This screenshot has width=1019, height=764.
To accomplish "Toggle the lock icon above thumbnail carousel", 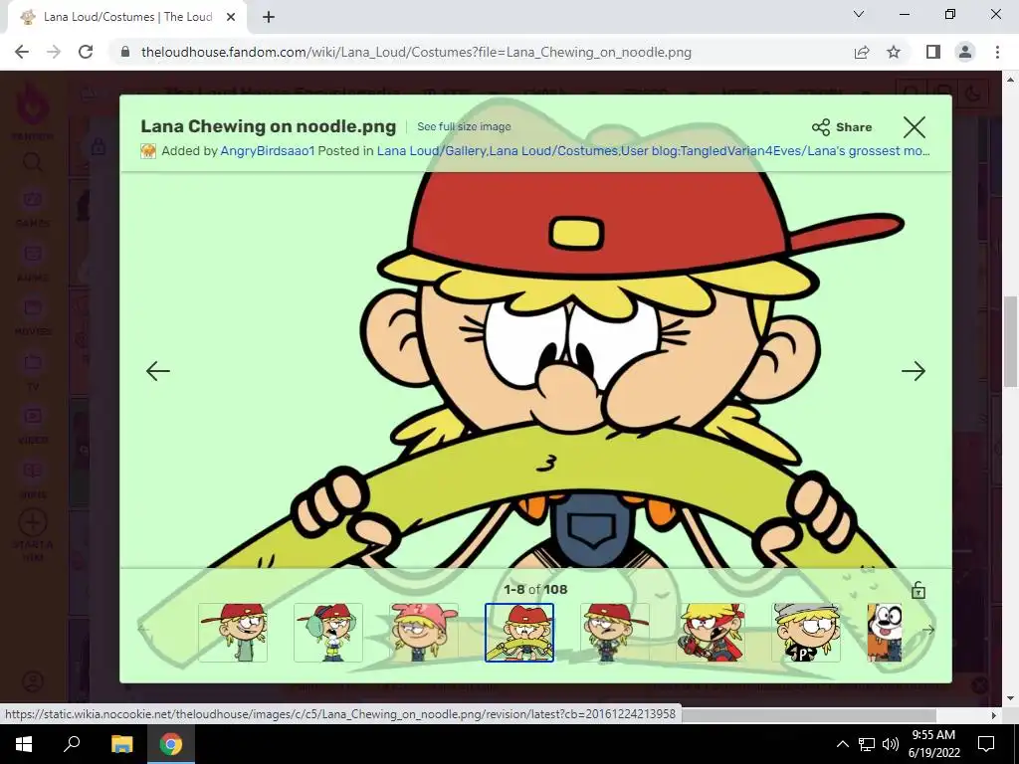I will pyautogui.click(x=918, y=590).
